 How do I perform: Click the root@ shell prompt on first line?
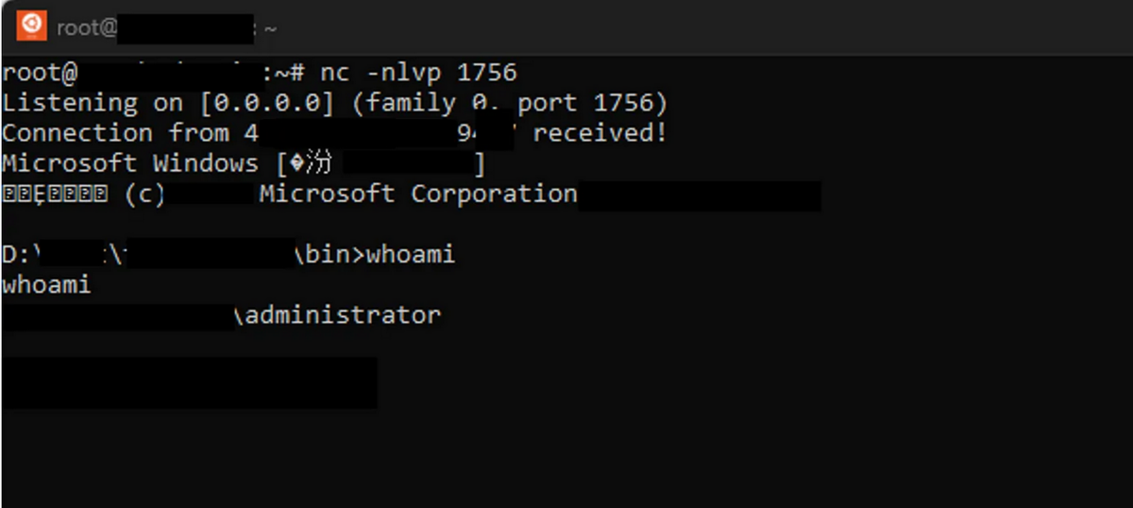[x=38, y=73]
